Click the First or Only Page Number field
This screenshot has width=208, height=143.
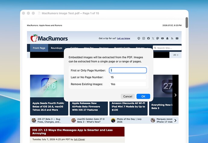coord(128,70)
